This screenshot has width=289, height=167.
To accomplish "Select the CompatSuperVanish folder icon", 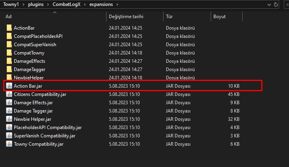I will (9, 45).
